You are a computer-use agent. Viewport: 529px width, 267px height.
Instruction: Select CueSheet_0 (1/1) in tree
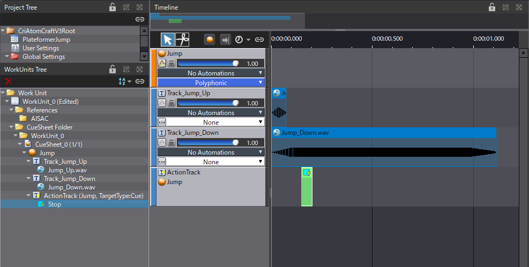59,144
